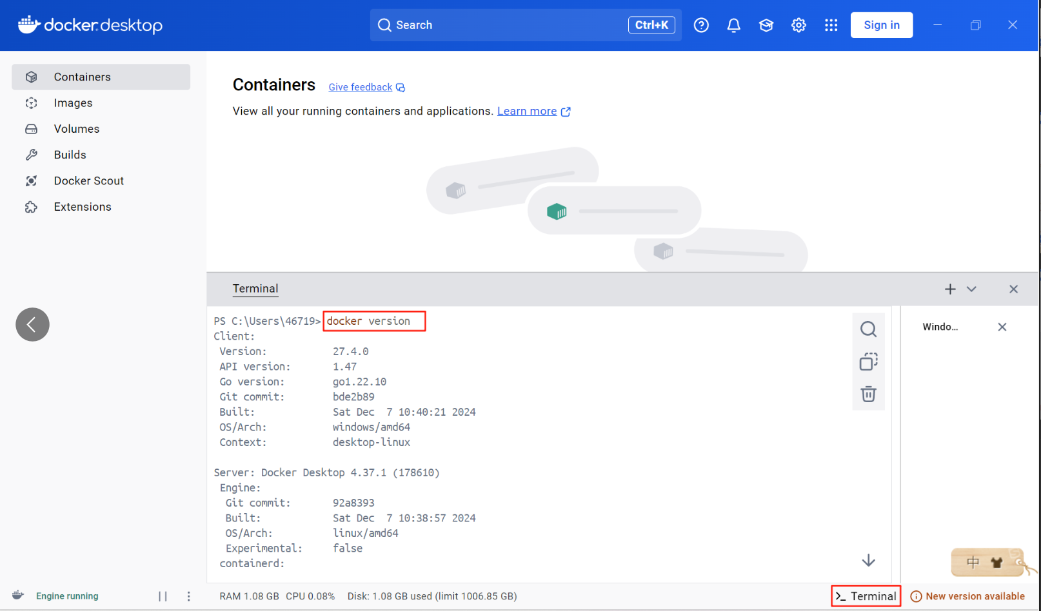Add a new terminal session with plus
Screen dimensions: 1041x611
click(950, 289)
